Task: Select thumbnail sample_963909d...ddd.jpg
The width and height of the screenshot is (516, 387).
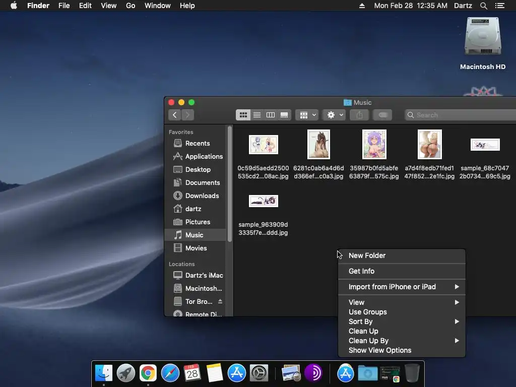Action: pyautogui.click(x=263, y=201)
